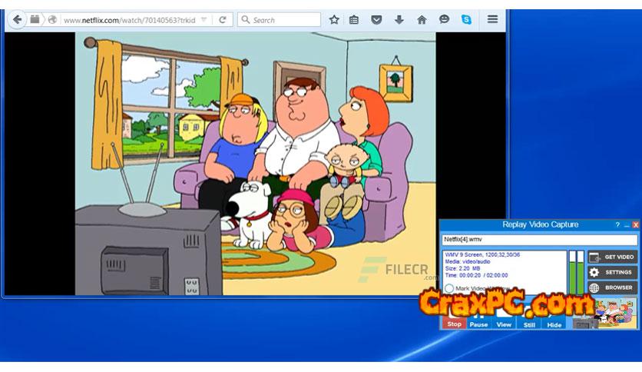Bookmark this page with the star icon
This screenshot has height=372, width=642.
(334, 19)
